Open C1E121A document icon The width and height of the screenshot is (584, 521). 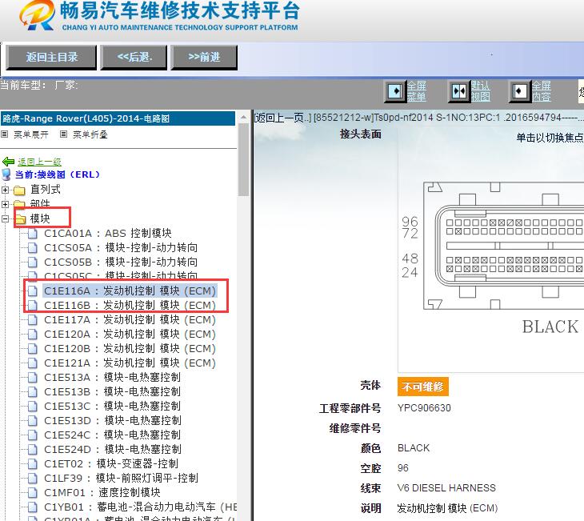click(33, 363)
